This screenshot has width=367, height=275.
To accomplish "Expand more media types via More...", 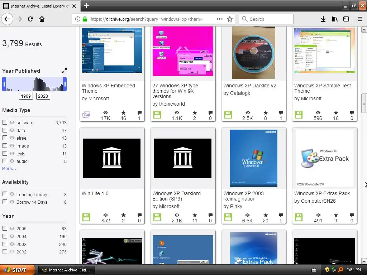I will pos(9,168).
